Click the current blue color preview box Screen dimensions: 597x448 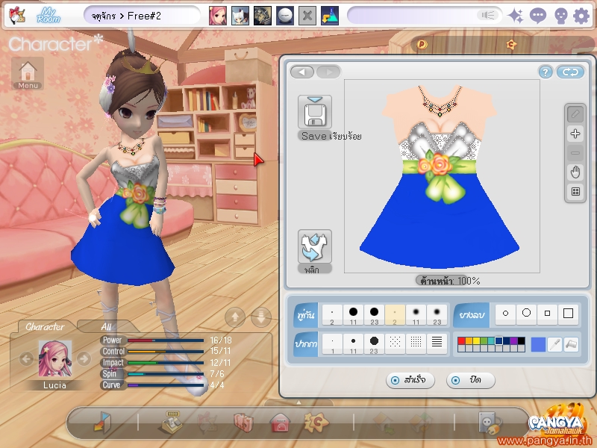[x=538, y=344]
